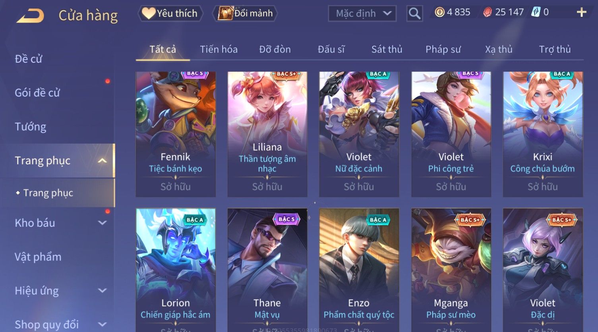
Task: Select the Tiến hóa tab
Action: [219, 49]
